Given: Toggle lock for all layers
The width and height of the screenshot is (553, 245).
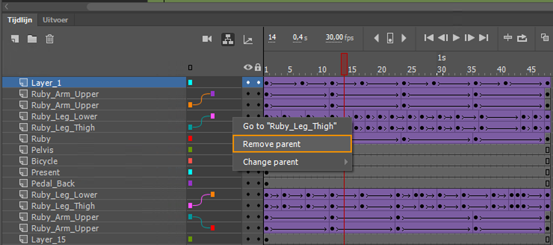Looking at the screenshot, I should click(257, 68).
